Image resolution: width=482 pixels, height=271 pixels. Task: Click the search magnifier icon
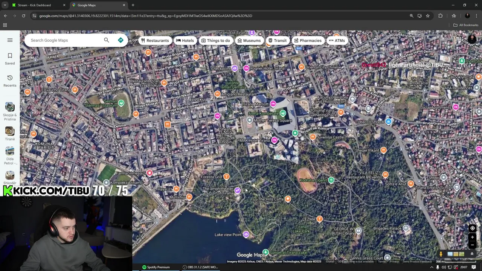[107, 40]
